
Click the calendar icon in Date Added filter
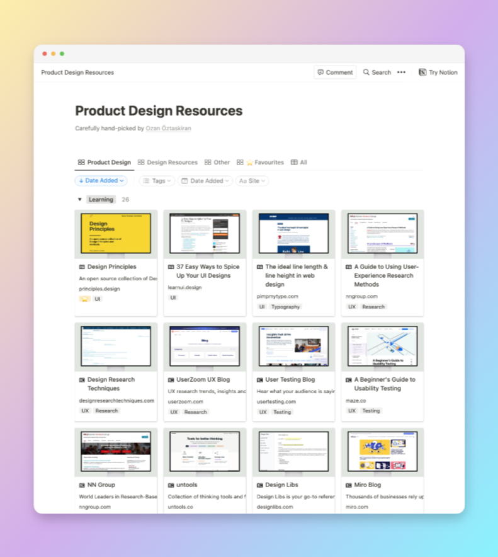pyautogui.click(x=184, y=181)
